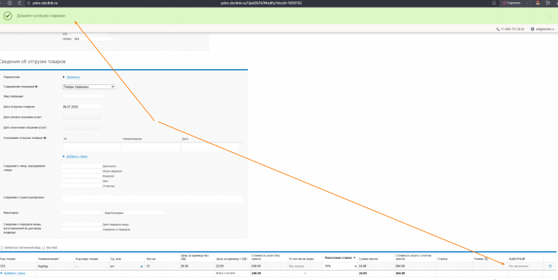The image size is (558, 280).
Task: Click the price with VAT cell 22.00
Action: coord(232,266)
